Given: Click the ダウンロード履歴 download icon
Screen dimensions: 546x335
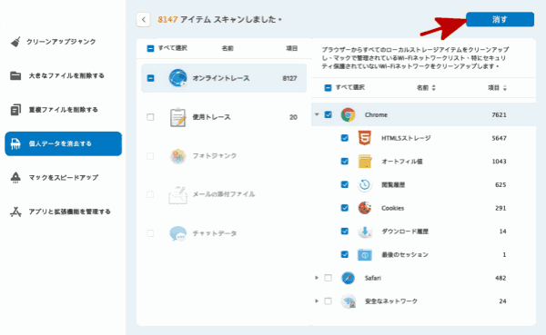Looking at the screenshot, I should [x=365, y=232].
